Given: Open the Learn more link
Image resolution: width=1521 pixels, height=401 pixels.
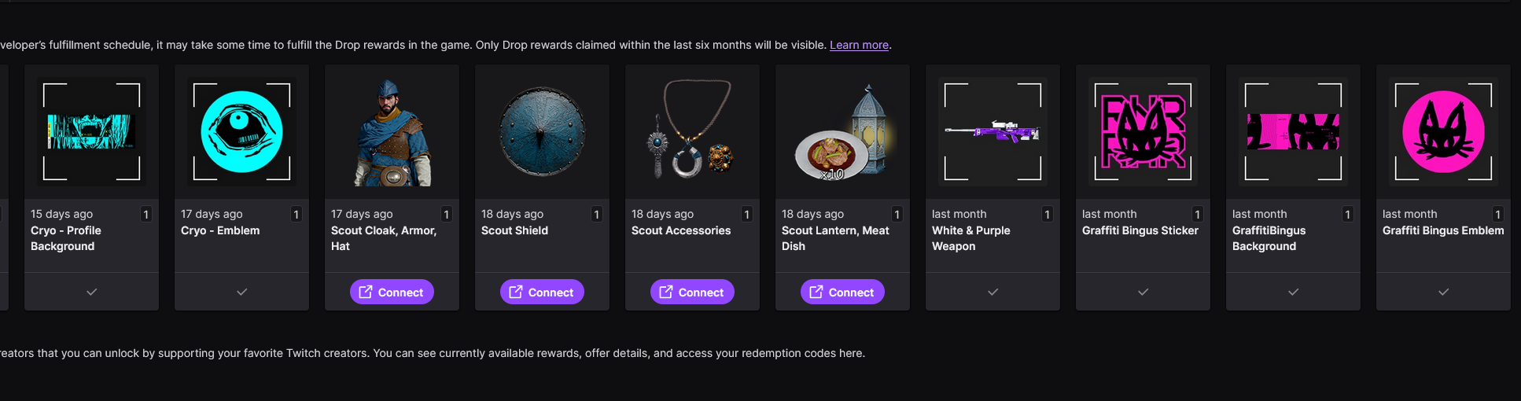Looking at the screenshot, I should pyautogui.click(x=859, y=45).
